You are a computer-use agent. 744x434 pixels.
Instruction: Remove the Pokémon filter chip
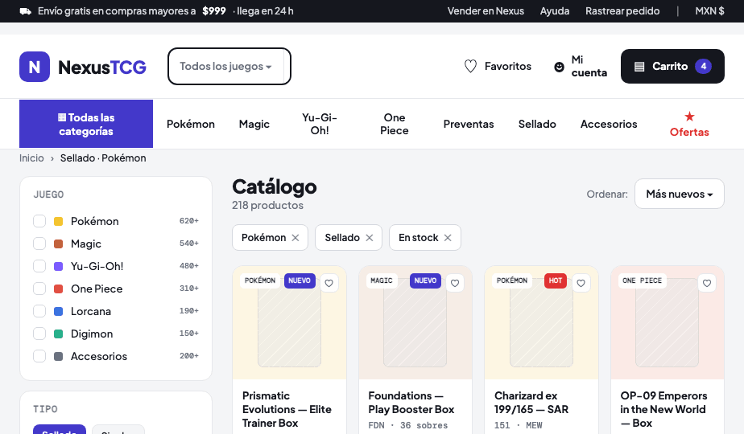point(296,237)
